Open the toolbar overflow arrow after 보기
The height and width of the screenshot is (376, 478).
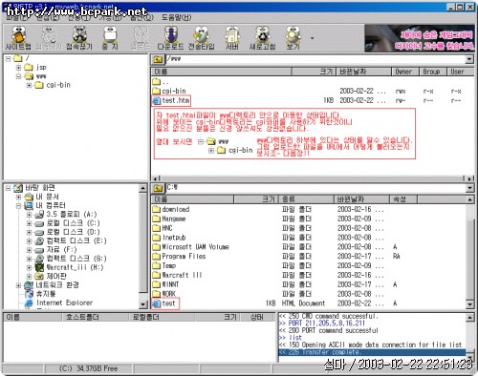[312, 38]
